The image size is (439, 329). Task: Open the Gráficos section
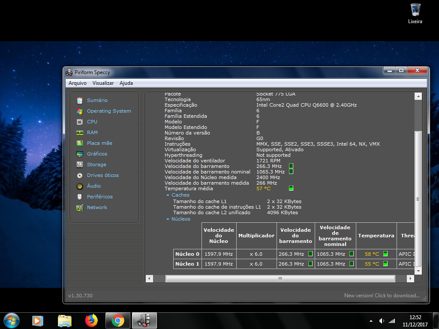(97, 154)
